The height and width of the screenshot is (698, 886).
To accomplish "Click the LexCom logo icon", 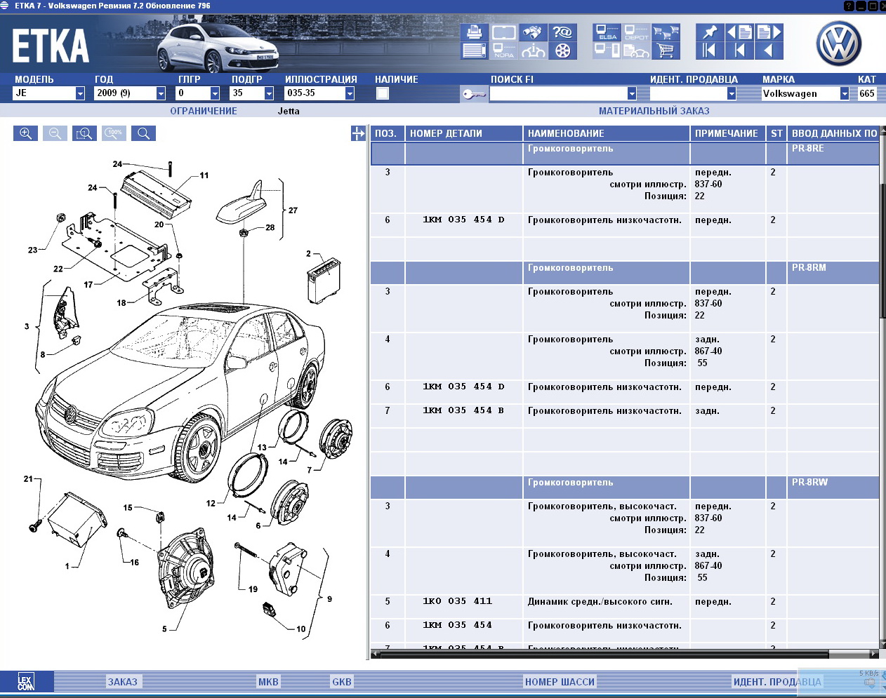I will [x=26, y=681].
